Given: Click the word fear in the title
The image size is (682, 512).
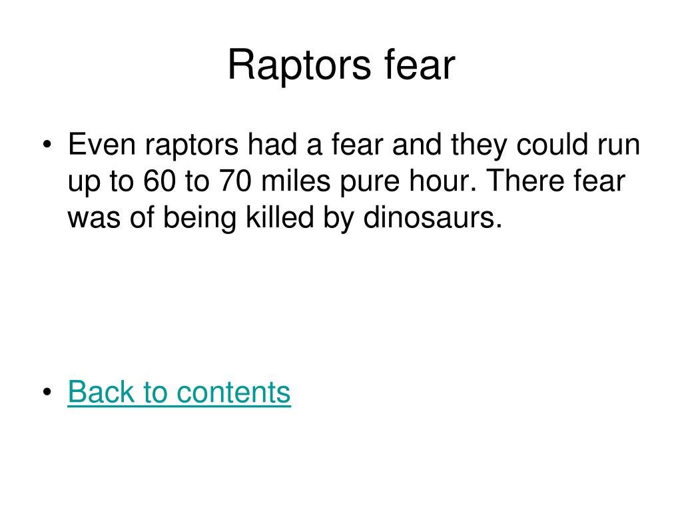Looking at the screenshot, I should tap(420, 65).
